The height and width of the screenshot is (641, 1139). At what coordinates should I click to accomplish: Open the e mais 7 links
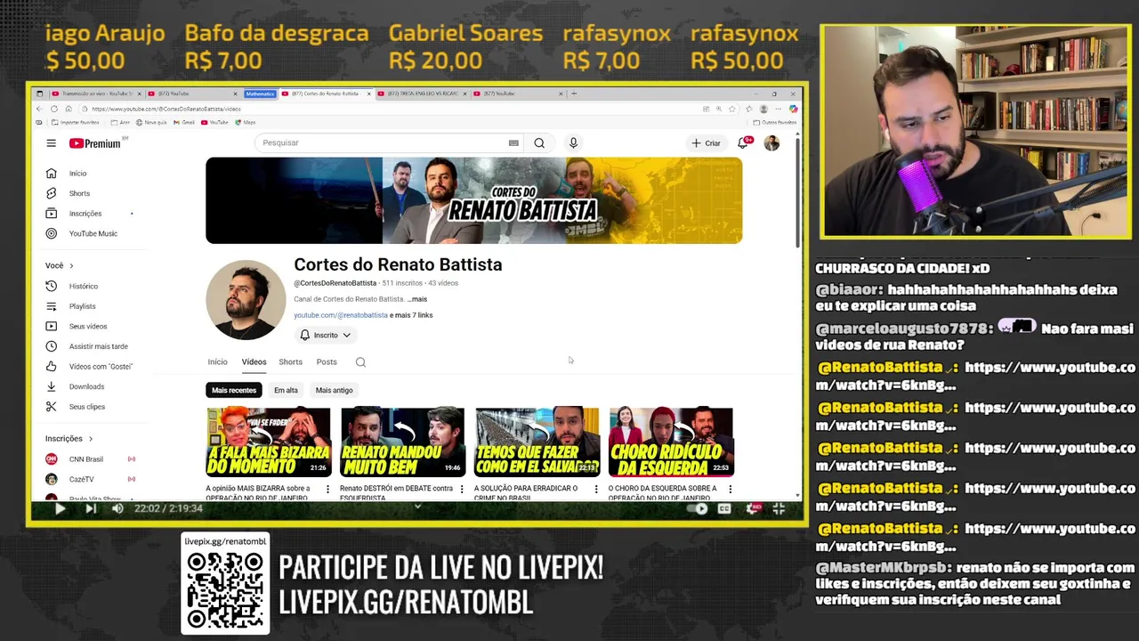click(x=411, y=315)
